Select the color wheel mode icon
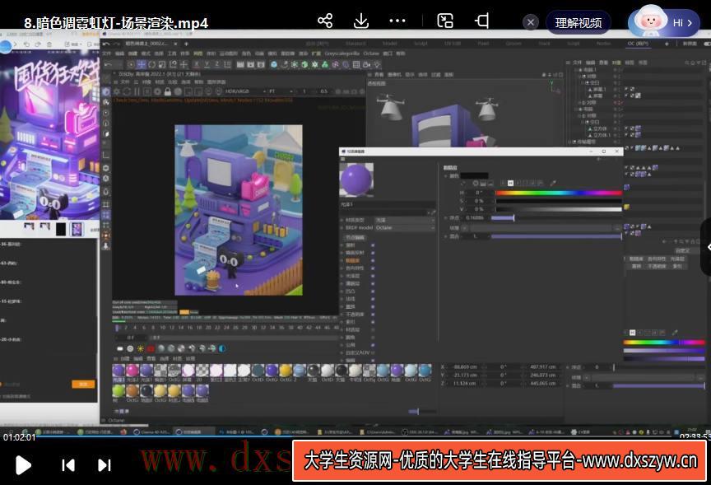The image size is (711, 485). pyautogui.click(x=475, y=184)
